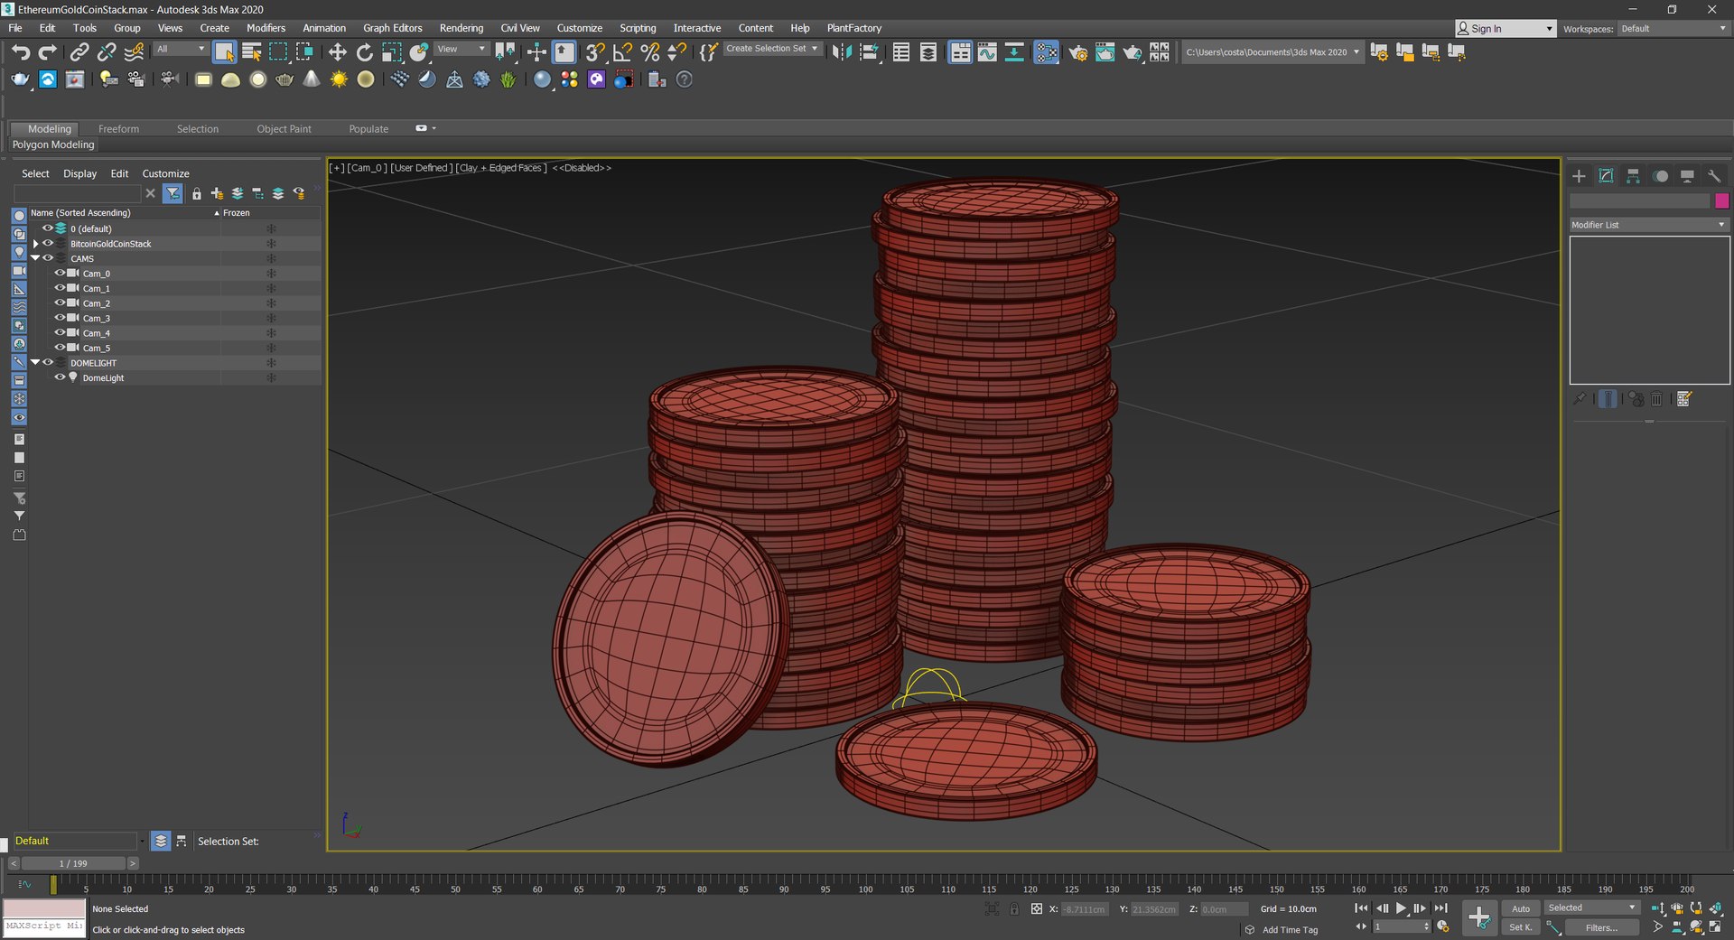The width and height of the screenshot is (1734, 940).
Task: Click the Set K. button
Action: click(x=1521, y=927)
